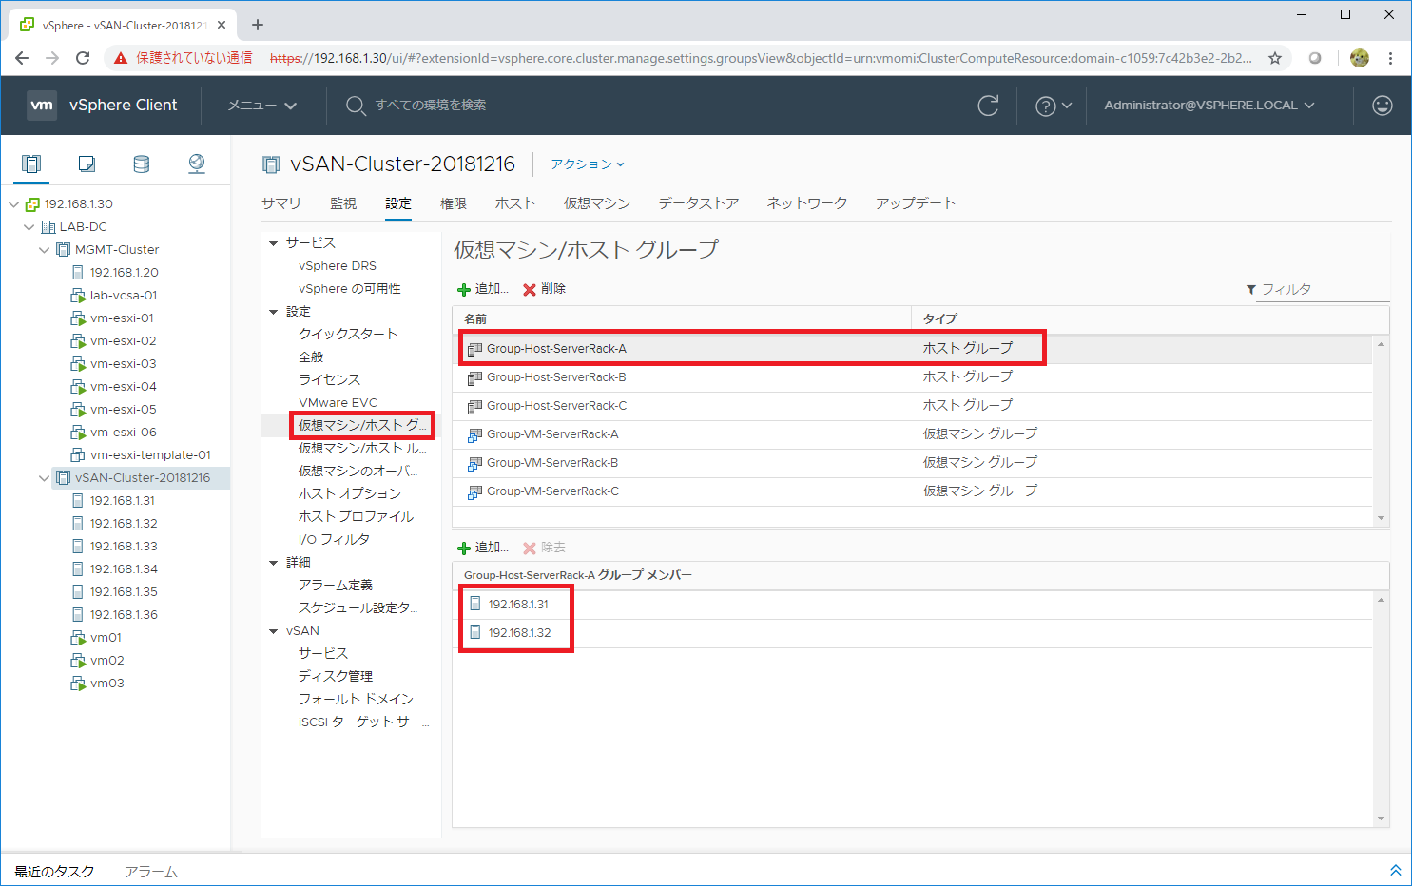Delete the selected group with 削除
Viewport: 1412px width, 886px height.
(x=544, y=289)
